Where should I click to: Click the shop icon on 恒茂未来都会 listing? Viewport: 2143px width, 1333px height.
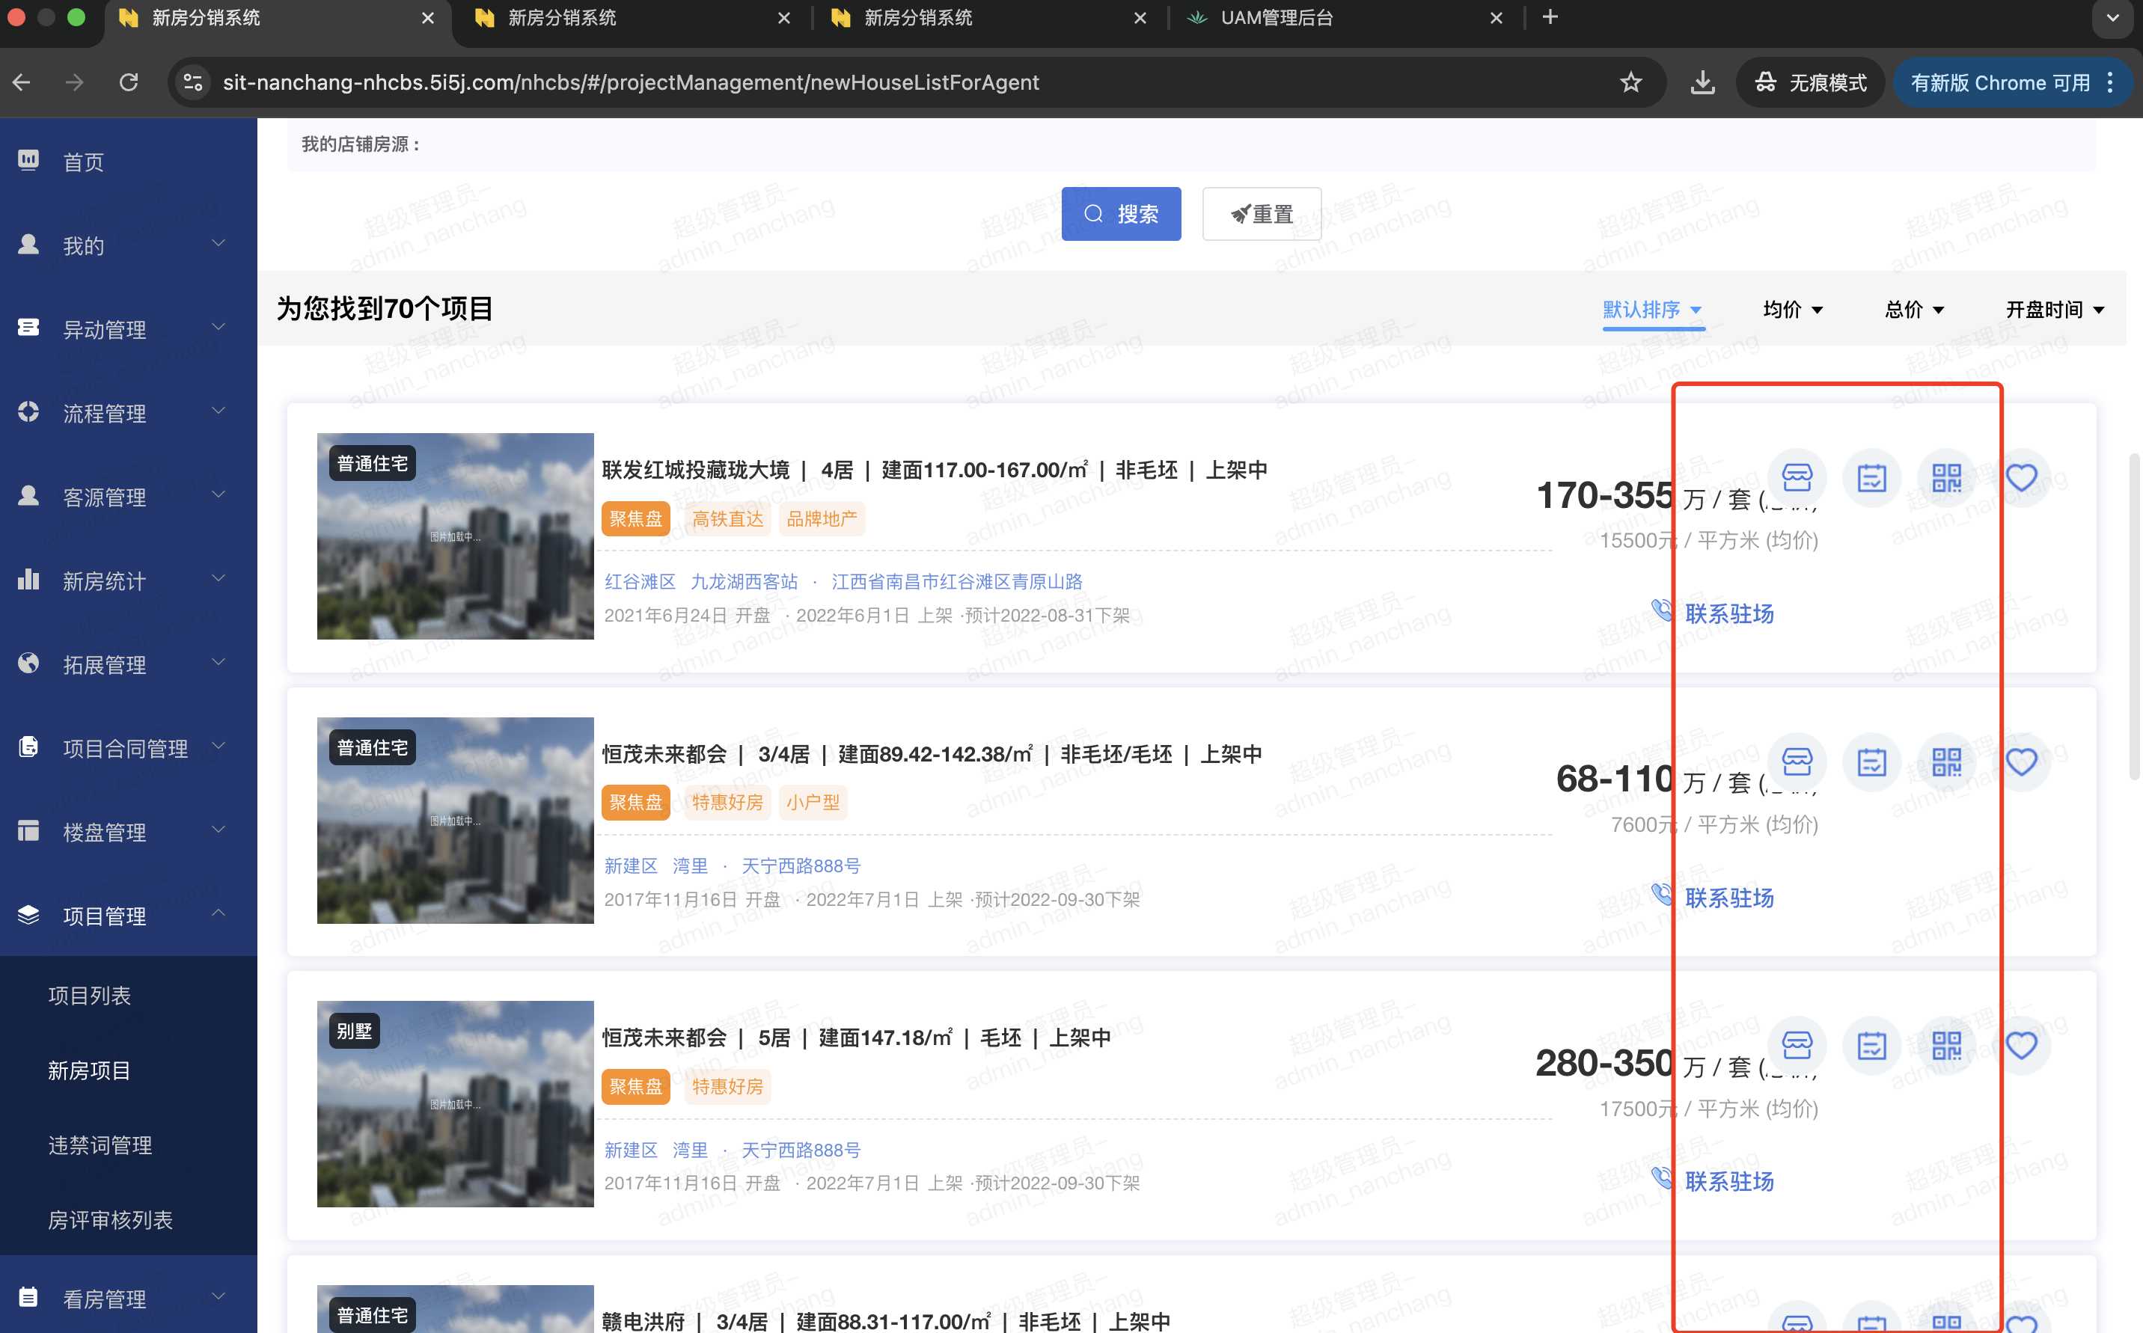coord(1797,761)
